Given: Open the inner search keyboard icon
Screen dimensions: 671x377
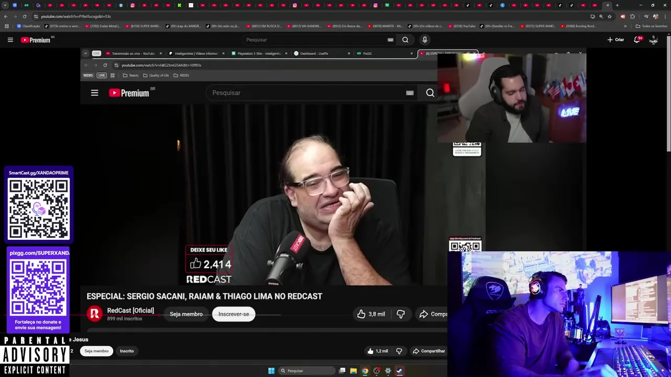Looking at the screenshot, I should pos(410,93).
